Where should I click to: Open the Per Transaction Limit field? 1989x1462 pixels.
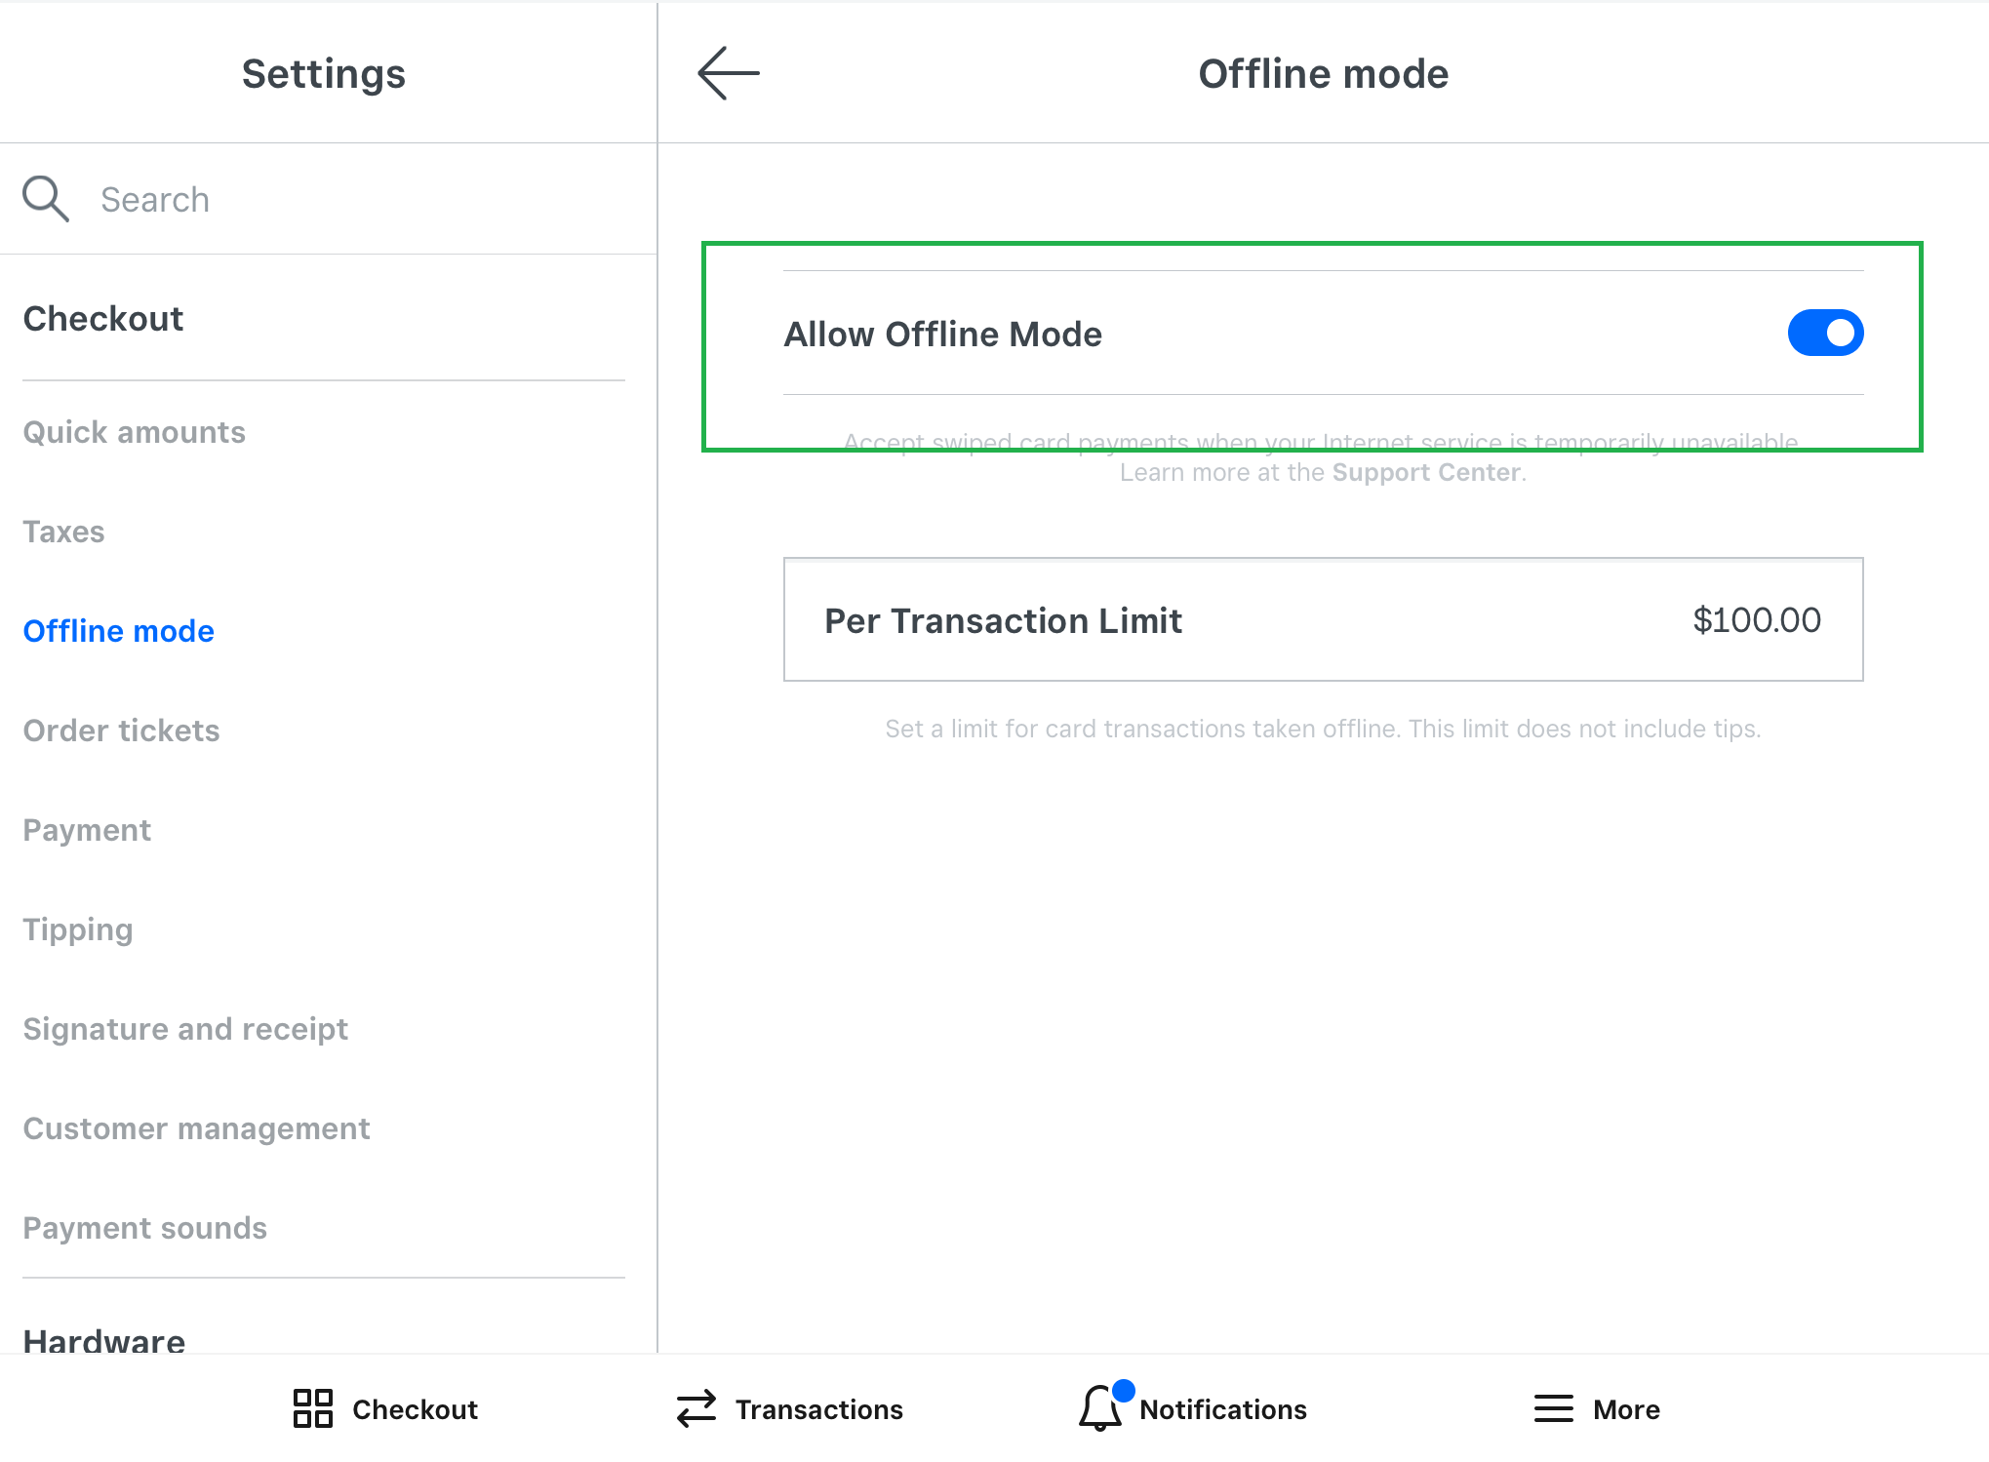point(1323,620)
